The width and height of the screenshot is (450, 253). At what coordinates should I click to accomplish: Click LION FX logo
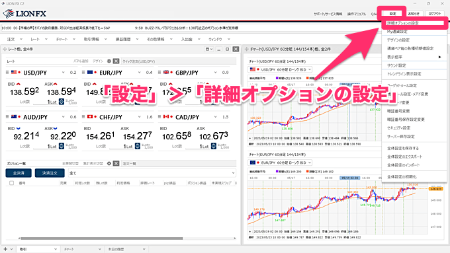click(24, 13)
